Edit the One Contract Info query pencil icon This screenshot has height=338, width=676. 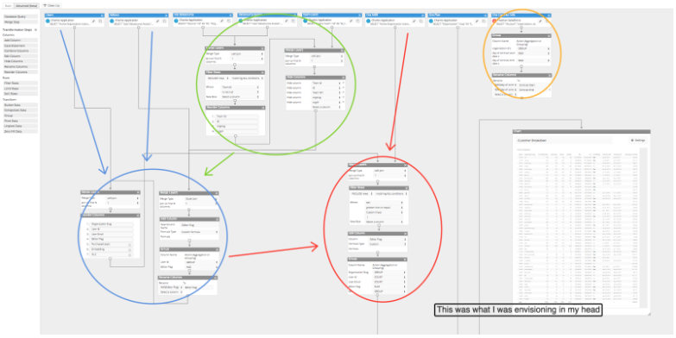click(540, 21)
